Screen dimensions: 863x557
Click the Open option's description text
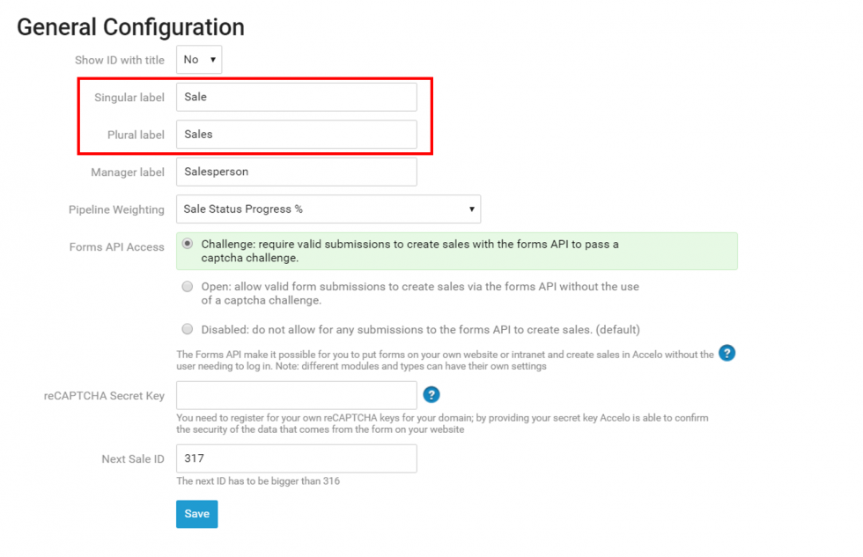pyautogui.click(x=420, y=293)
